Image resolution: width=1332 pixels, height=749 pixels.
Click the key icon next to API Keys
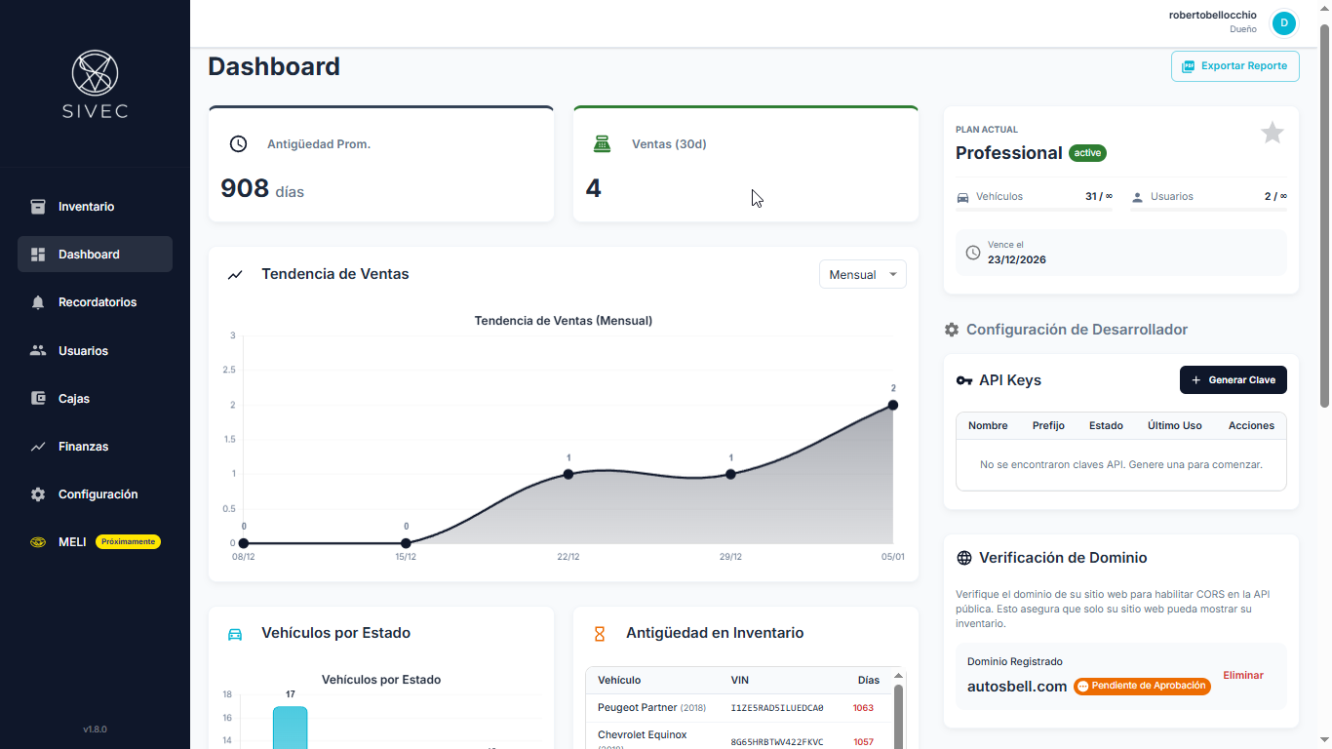point(965,380)
